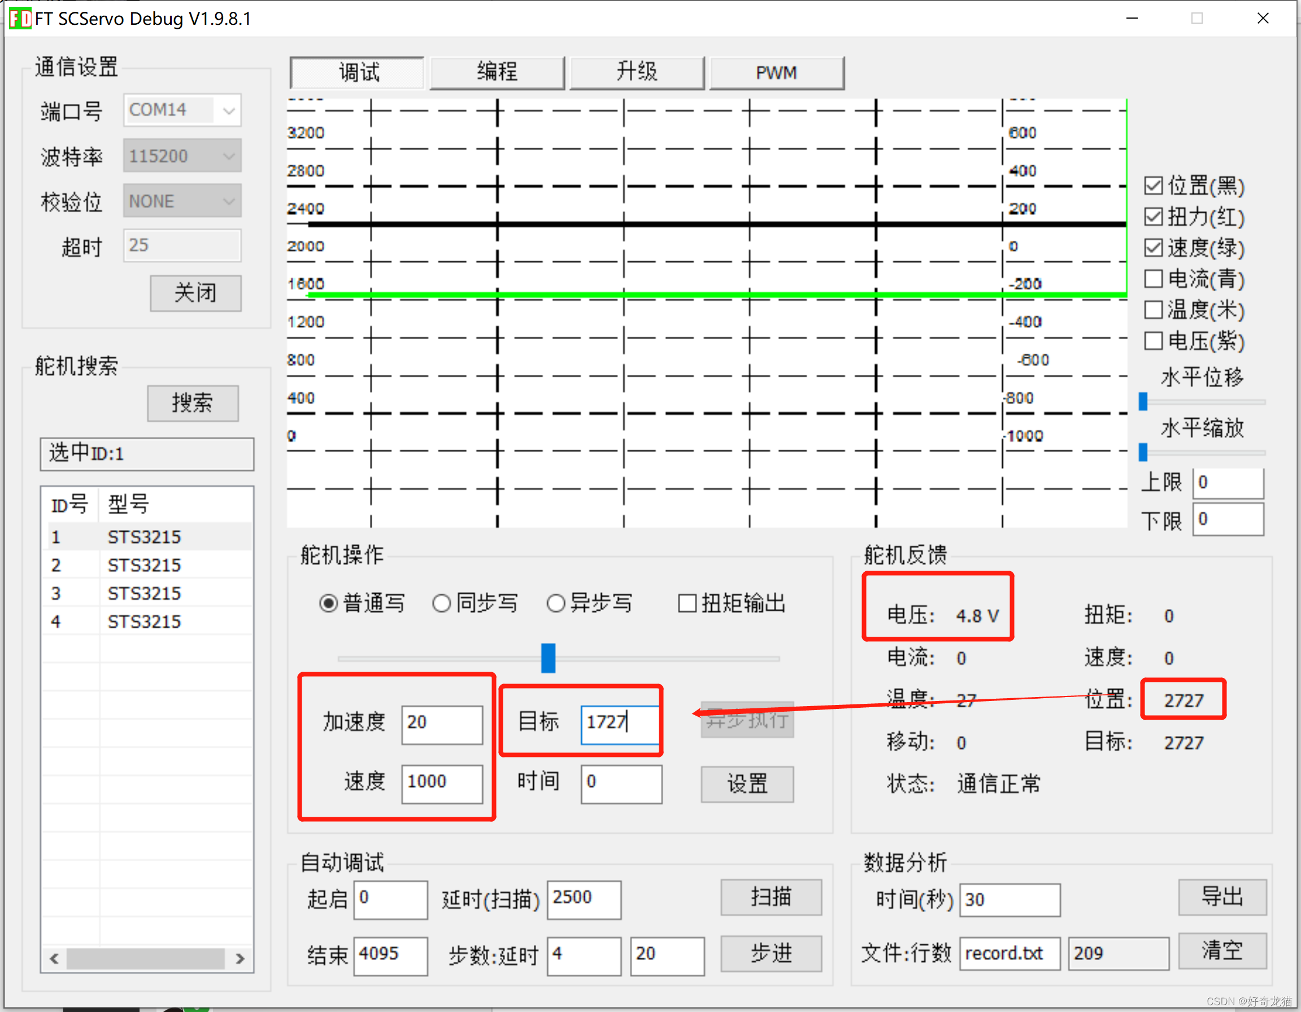This screenshot has height=1012, width=1301.
Task: Open the PWM tab
Action: coord(776,73)
